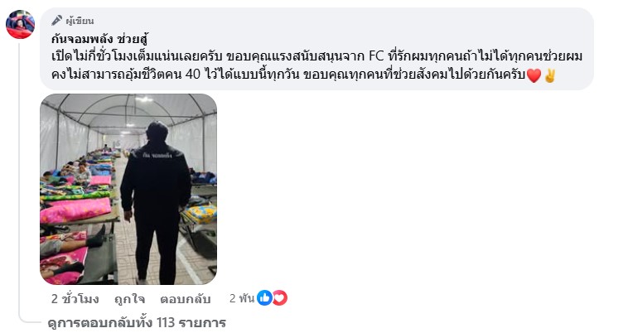The image size is (623, 333).
Task: Click the vertical thread line under avatar
Action: pyautogui.click(x=19, y=176)
